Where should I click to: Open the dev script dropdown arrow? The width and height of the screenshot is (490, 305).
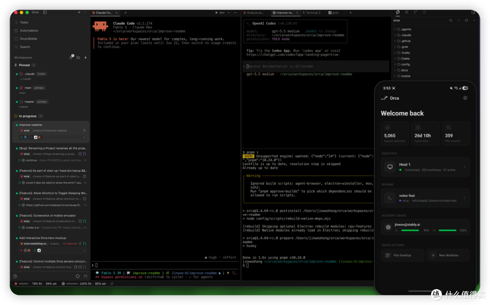229,13
